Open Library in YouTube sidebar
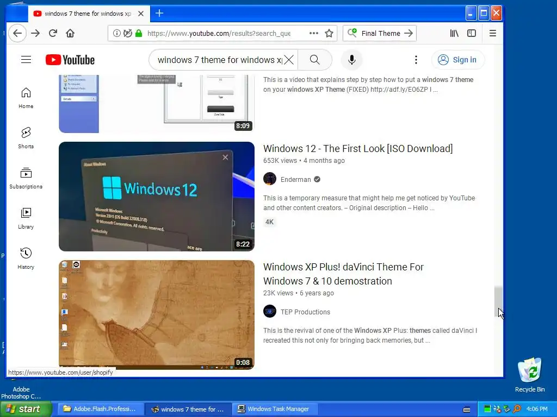Screen dimensions: 557x417 (x=26, y=219)
